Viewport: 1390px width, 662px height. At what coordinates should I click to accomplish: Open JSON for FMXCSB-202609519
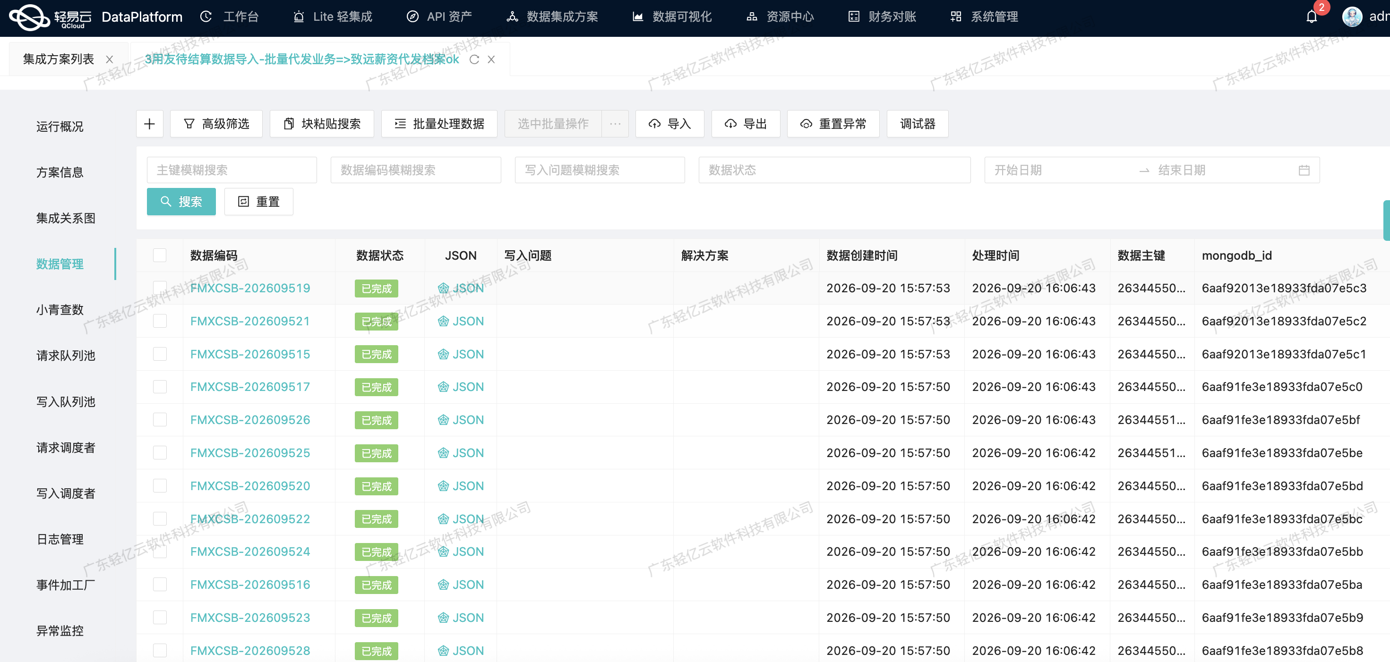(x=461, y=288)
